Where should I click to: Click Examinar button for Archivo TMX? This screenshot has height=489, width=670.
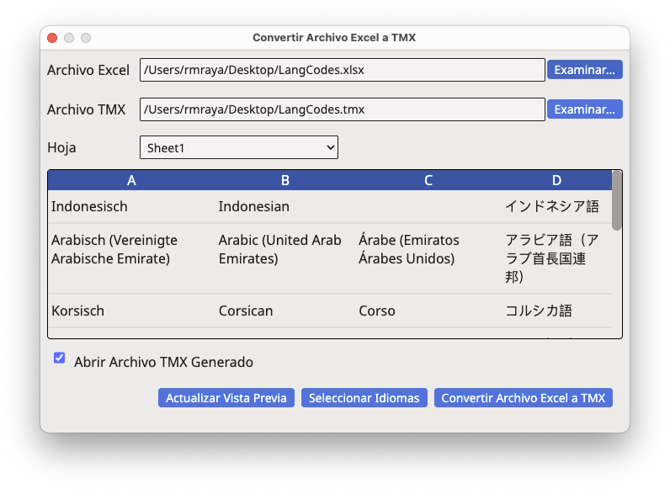[x=584, y=109]
